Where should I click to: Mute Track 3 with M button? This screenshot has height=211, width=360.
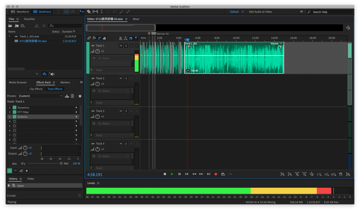pyautogui.click(x=121, y=111)
